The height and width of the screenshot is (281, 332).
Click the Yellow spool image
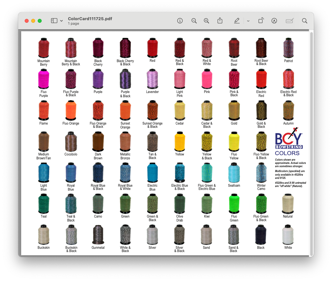coord(179,141)
